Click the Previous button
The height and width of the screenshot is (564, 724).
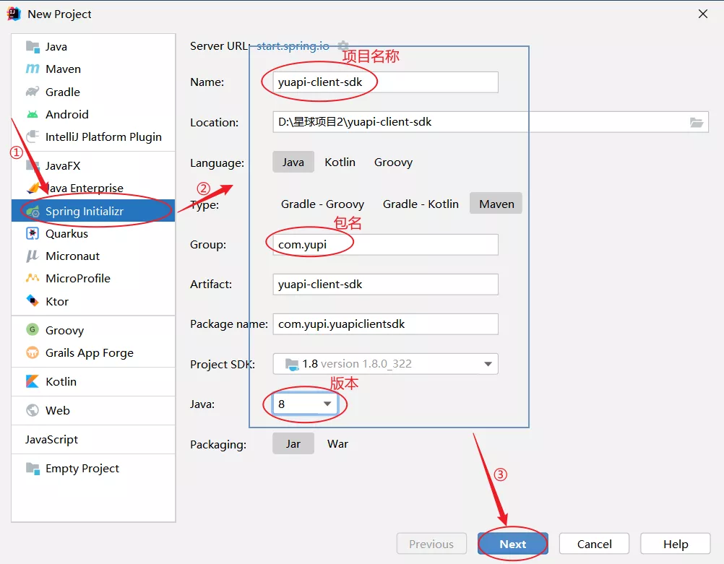click(x=431, y=544)
